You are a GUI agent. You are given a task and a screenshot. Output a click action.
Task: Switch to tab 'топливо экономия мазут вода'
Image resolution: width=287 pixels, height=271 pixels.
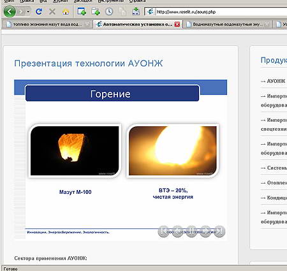pyautogui.click(x=47, y=24)
